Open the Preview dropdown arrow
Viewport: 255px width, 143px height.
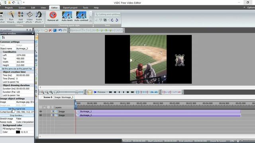[x=107, y=92]
